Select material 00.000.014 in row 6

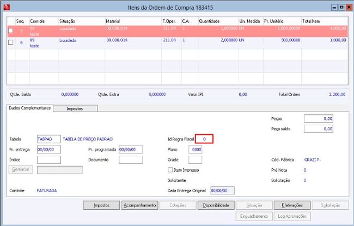point(117,40)
